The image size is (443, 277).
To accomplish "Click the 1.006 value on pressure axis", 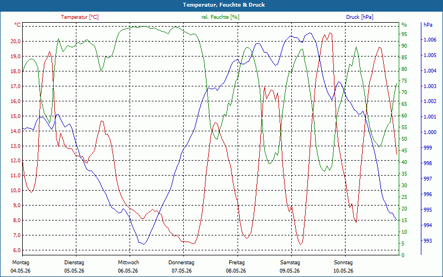I will [x=430, y=40].
